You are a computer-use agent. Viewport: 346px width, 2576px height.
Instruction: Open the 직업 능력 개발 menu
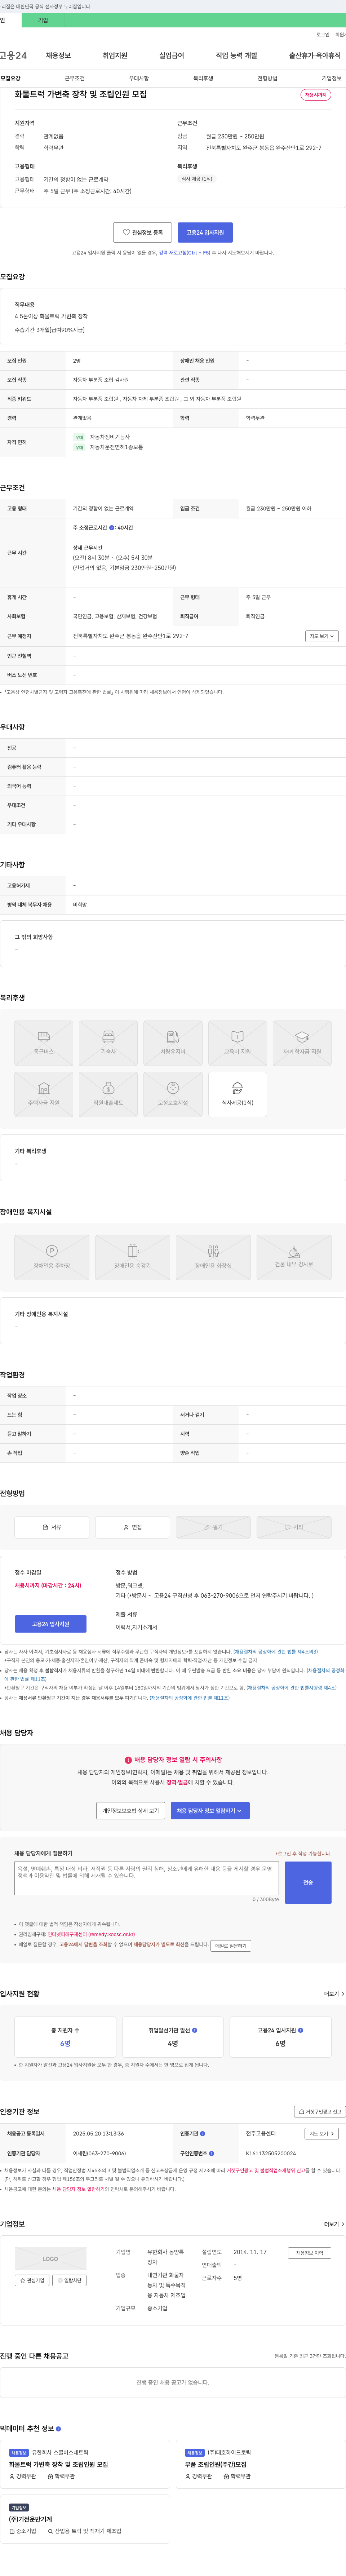click(x=237, y=56)
